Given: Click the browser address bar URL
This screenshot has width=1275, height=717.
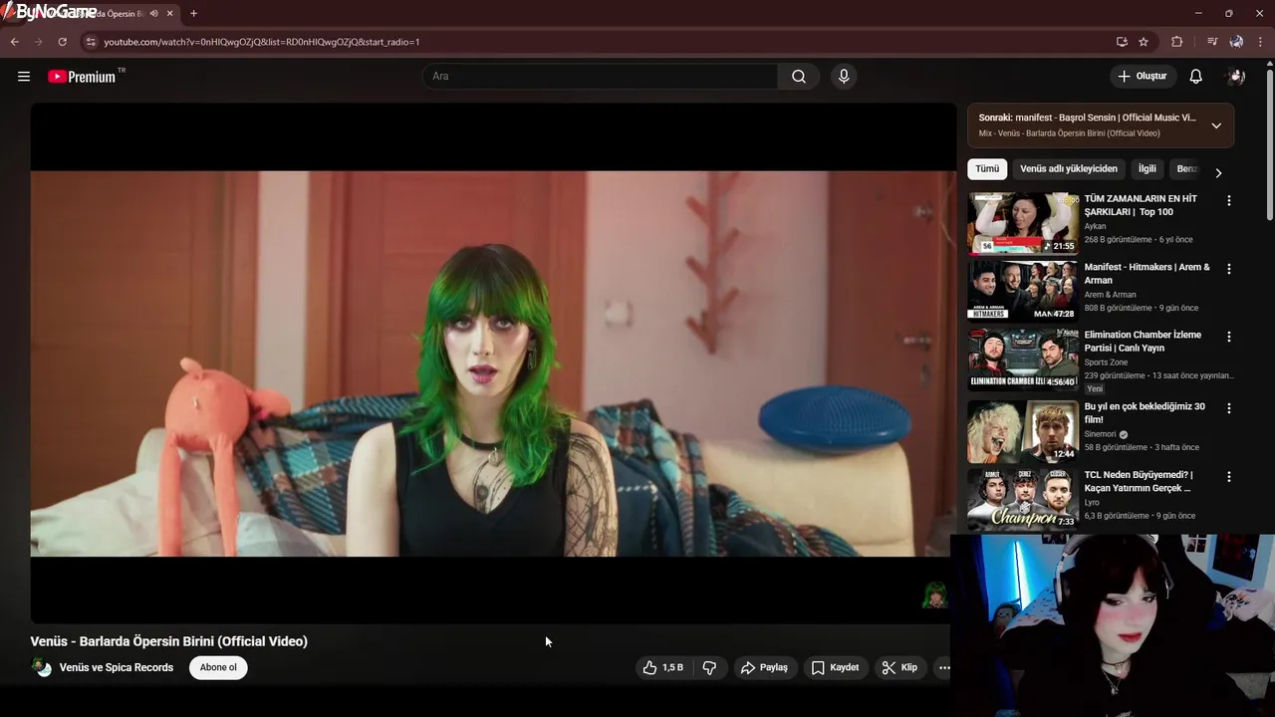Looking at the screenshot, I should point(262,42).
